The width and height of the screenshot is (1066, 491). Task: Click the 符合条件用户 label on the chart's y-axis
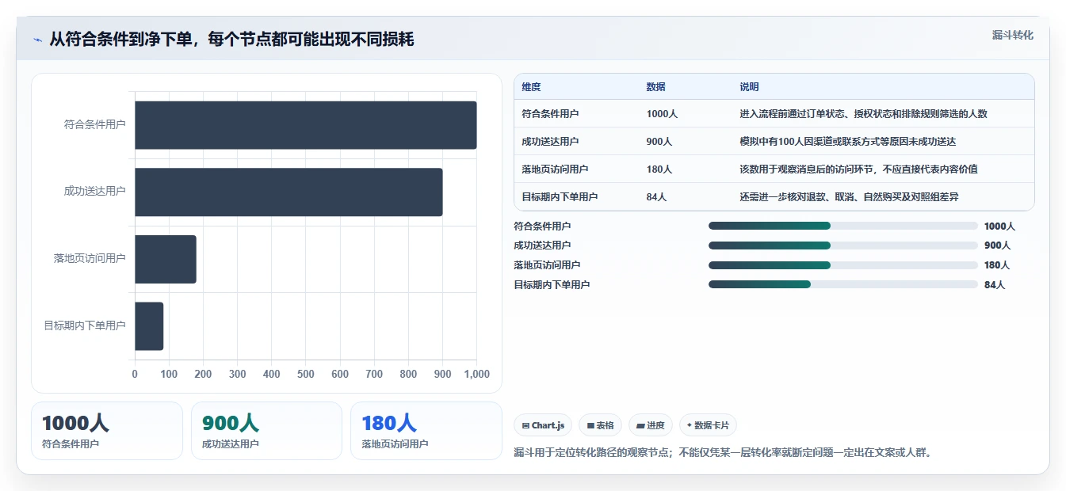(95, 125)
